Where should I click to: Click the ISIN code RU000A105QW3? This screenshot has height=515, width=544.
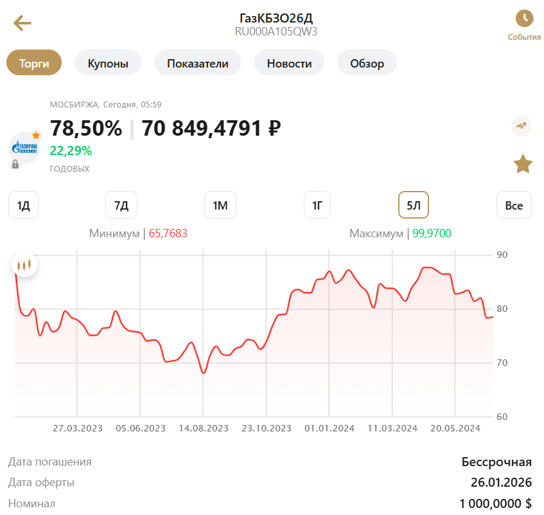276,32
